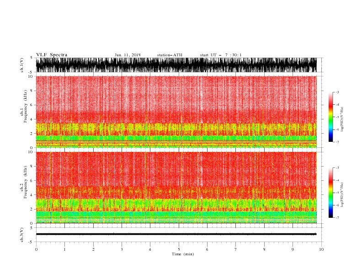Click the ch.2 color scale bar
Screen dimensions: 362x280
[330, 193]
